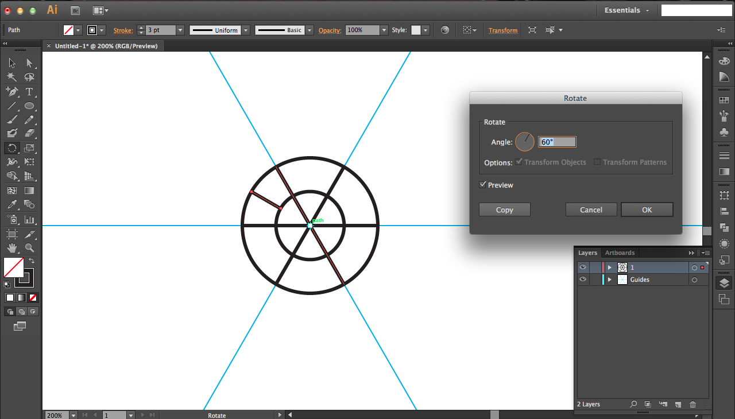This screenshot has width=735, height=419.
Task: Select the Ellipse tool
Action: [29, 106]
